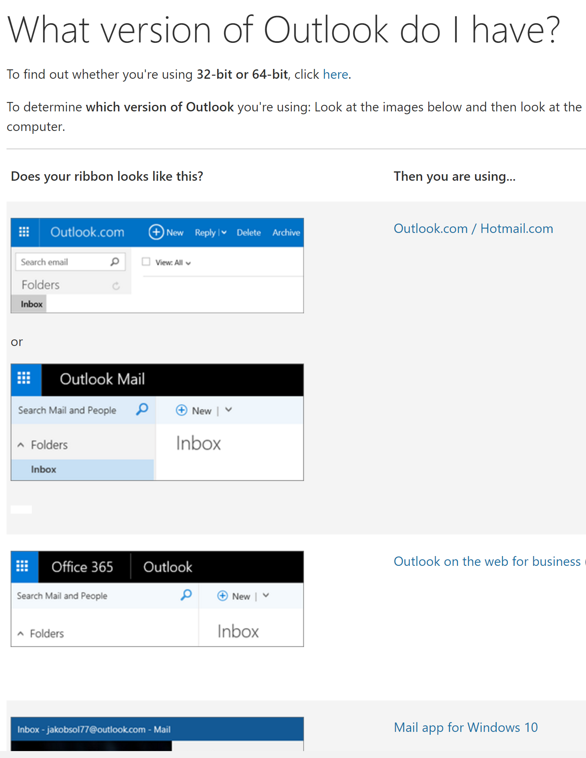The width and height of the screenshot is (586, 758).
Task: Click Archive in the Outlook.com toolbar image
Action: click(x=286, y=233)
